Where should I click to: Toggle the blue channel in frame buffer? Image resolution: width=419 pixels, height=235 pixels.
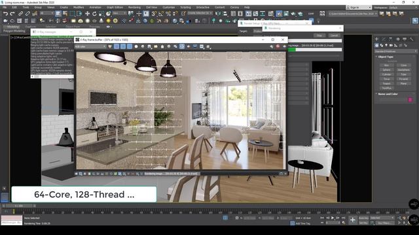pyautogui.click(x=130, y=46)
